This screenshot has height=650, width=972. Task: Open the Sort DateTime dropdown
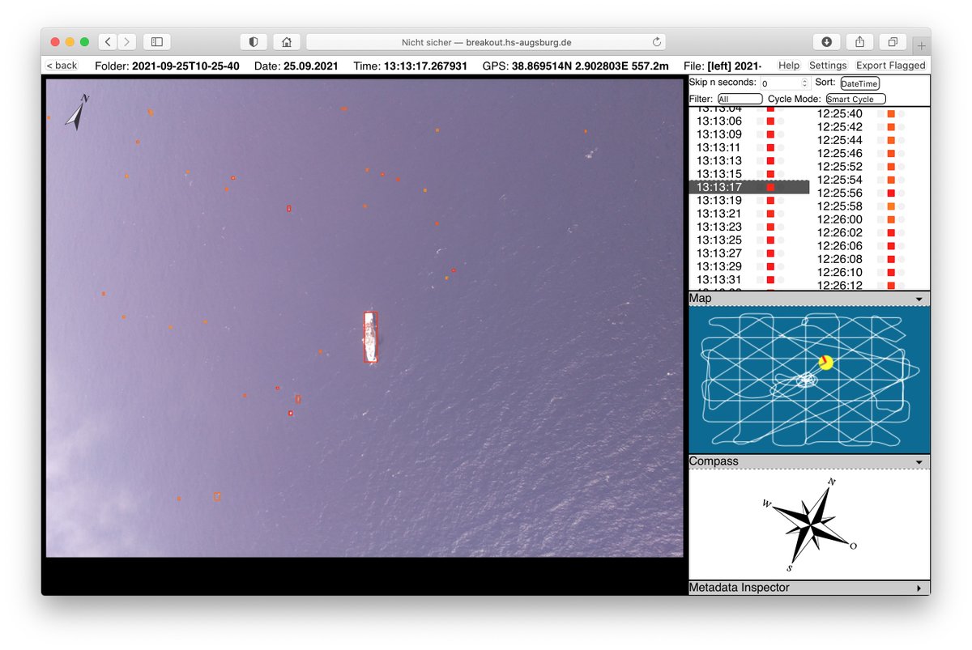click(x=859, y=83)
